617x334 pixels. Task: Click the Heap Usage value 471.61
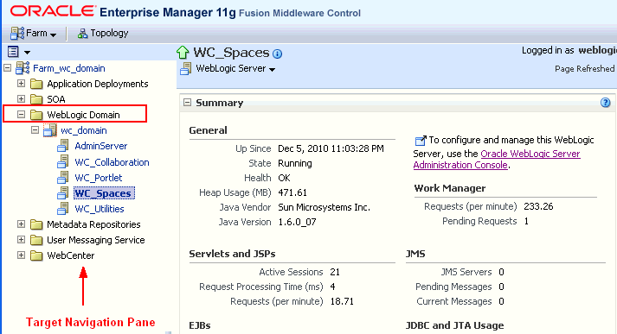click(292, 192)
